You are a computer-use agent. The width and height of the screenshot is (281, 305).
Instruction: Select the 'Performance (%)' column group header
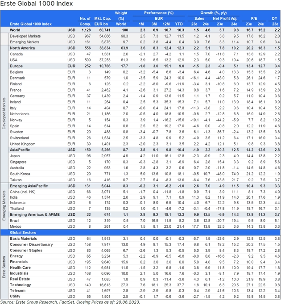point(159,13)
